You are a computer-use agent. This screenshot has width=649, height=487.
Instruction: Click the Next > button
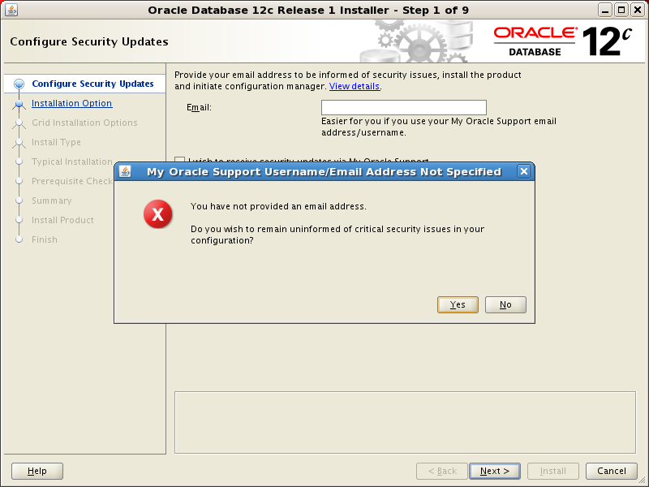pos(495,471)
